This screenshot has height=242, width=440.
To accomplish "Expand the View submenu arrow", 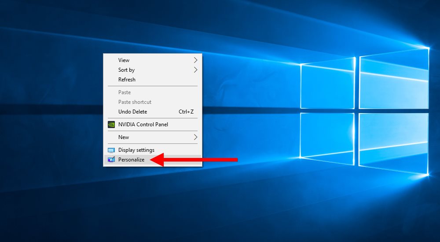I will pyautogui.click(x=196, y=60).
